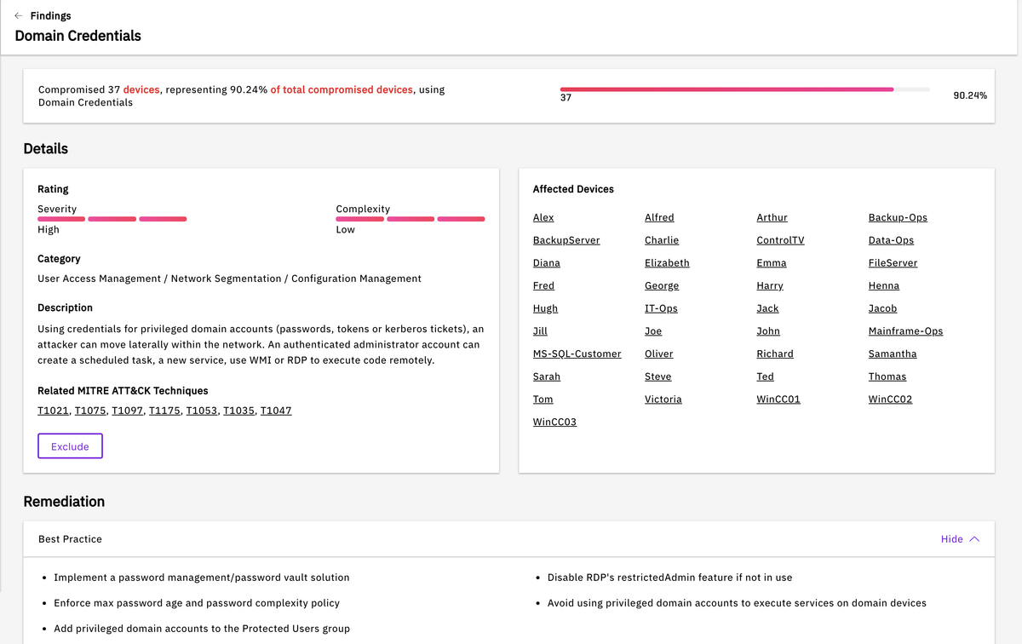Open affected device IT-Ops
The height and width of the screenshot is (644, 1022).
tap(661, 308)
